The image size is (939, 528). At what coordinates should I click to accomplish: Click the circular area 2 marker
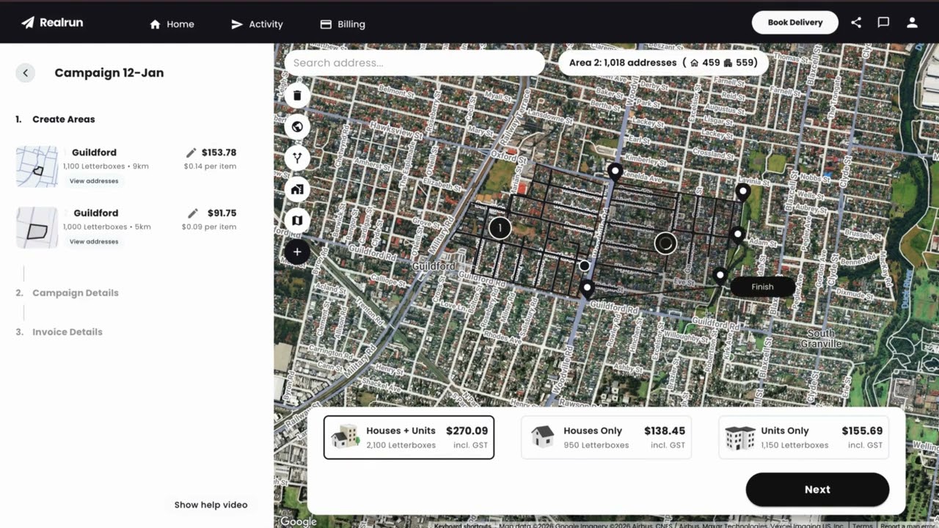click(x=665, y=243)
